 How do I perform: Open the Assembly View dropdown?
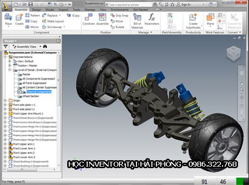click(40, 47)
